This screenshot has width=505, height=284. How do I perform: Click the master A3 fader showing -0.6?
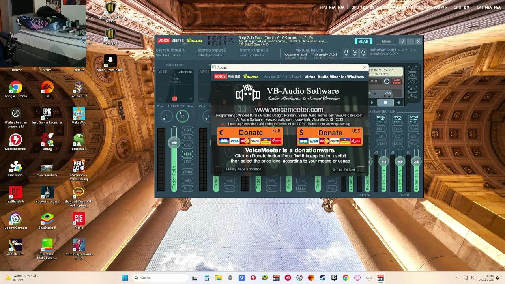pos(384,161)
